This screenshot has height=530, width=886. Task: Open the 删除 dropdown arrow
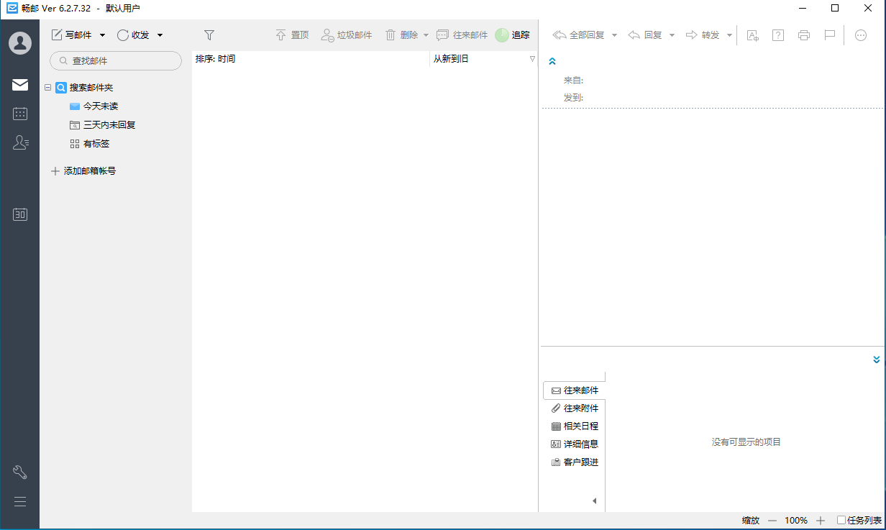(426, 35)
